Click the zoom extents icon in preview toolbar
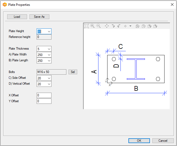Viewport: 177px width, 146px height. [x=87, y=26]
